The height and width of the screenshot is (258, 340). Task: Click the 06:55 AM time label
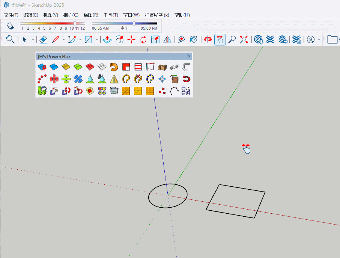click(x=100, y=28)
